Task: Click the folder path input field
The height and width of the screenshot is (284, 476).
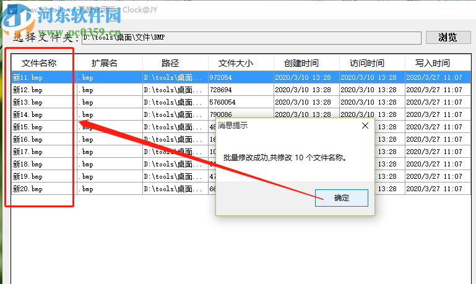Action: click(251, 38)
